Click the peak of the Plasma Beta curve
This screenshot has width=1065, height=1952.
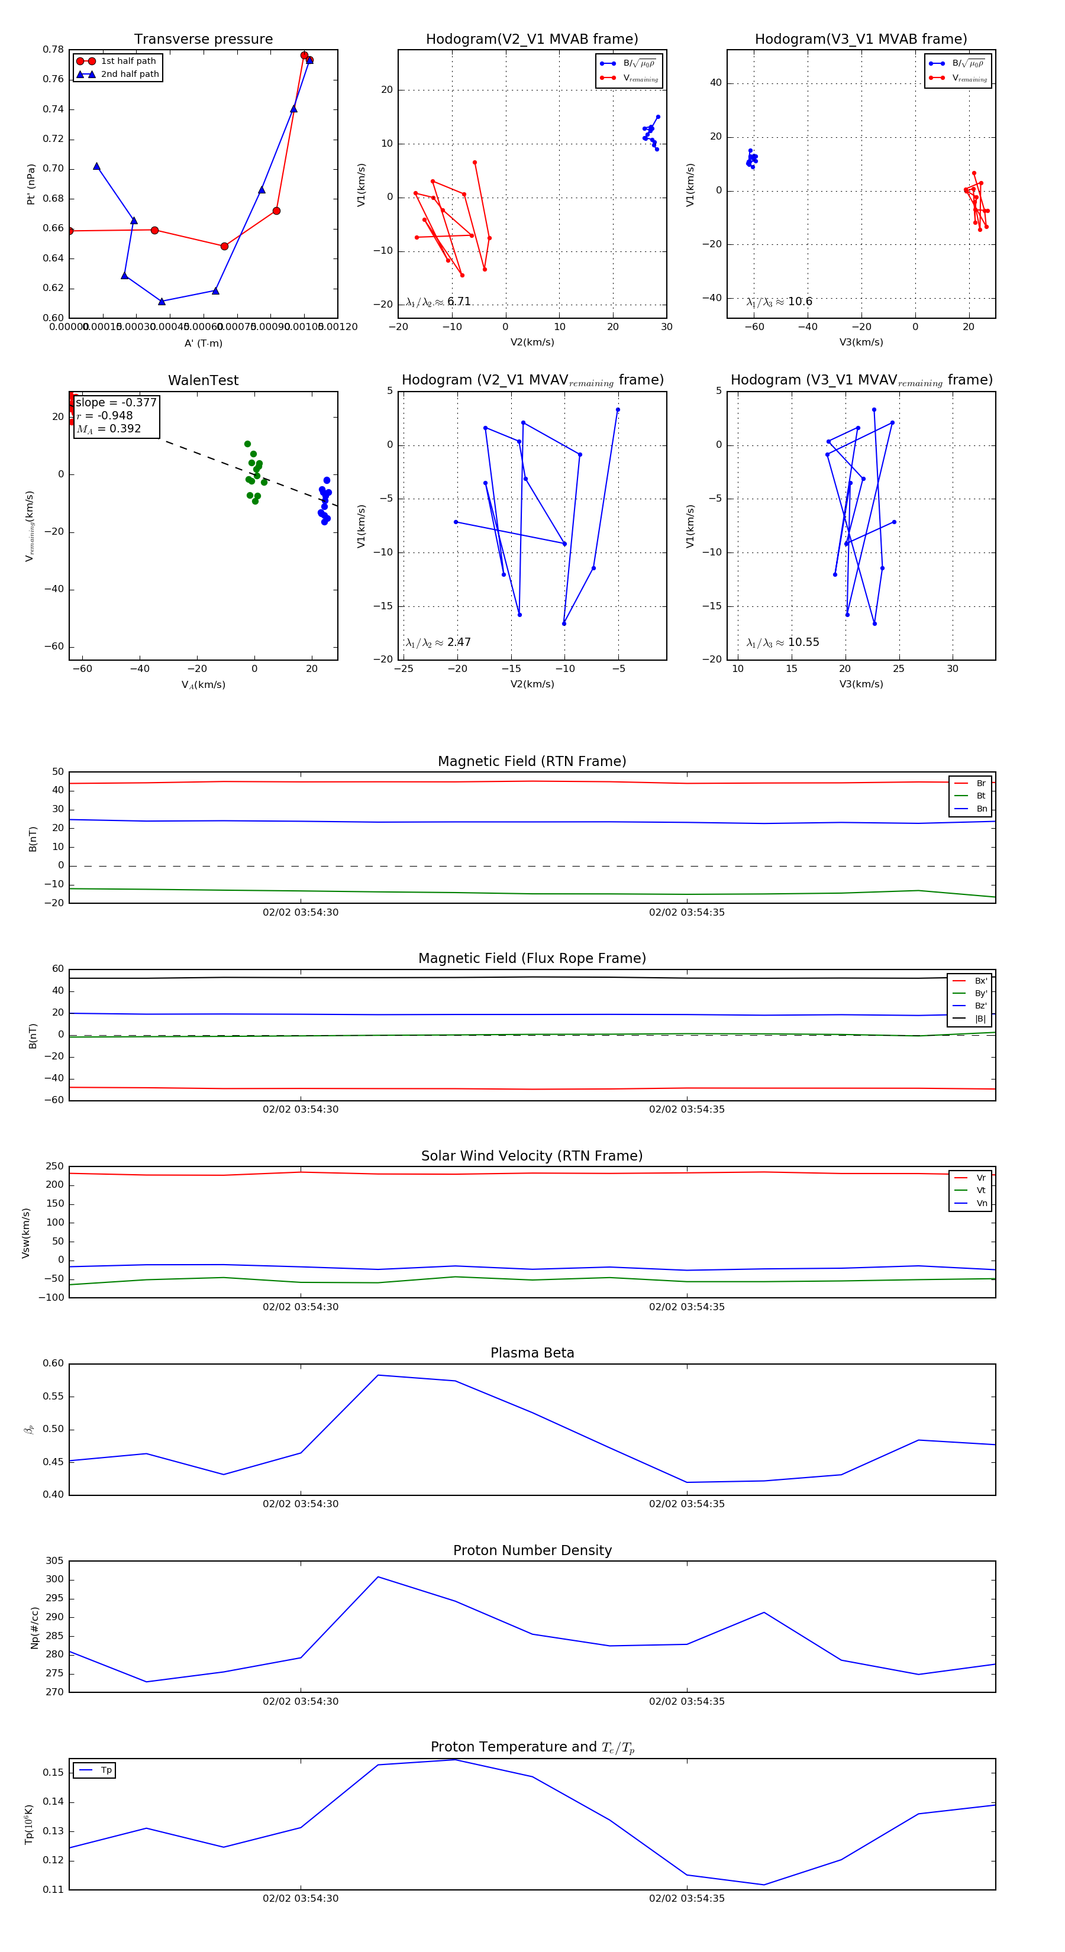(x=378, y=1375)
